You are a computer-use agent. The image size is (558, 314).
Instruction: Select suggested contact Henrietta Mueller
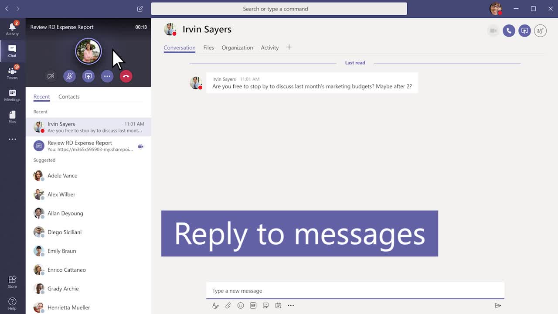88,307
